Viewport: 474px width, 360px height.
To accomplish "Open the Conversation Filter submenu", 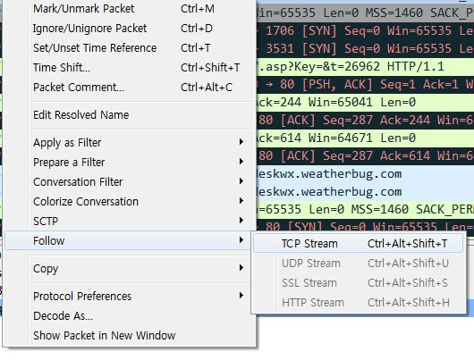I will click(129, 182).
